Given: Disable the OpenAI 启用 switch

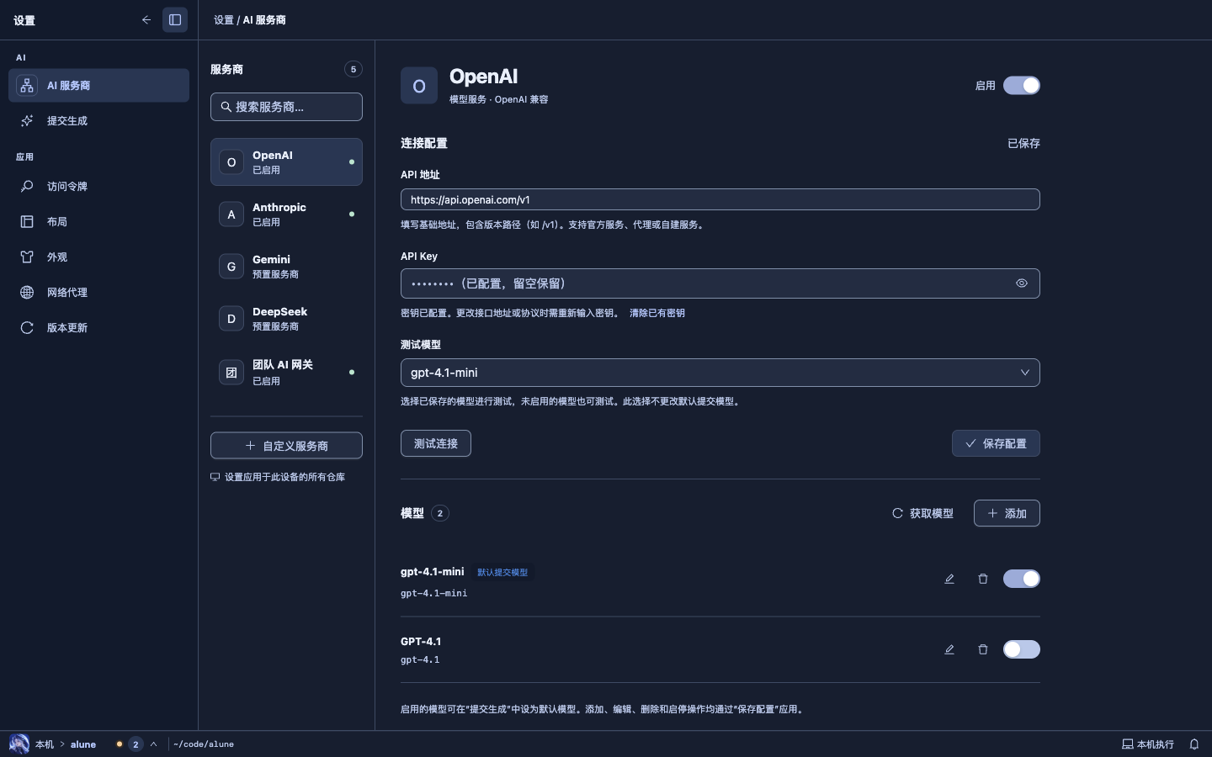Looking at the screenshot, I should click(1021, 85).
